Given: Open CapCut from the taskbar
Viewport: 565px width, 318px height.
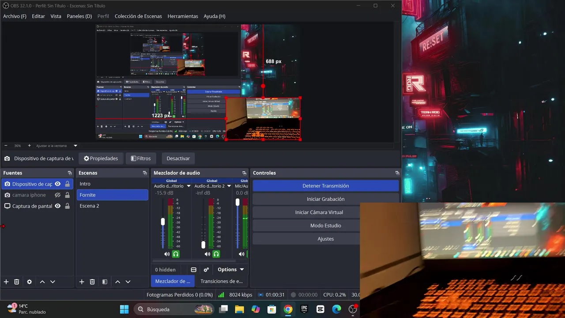Looking at the screenshot, I should pyautogui.click(x=320, y=309).
